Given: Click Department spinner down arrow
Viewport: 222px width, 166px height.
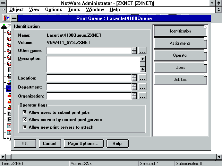Looking at the screenshot, I should [x=134, y=89].
